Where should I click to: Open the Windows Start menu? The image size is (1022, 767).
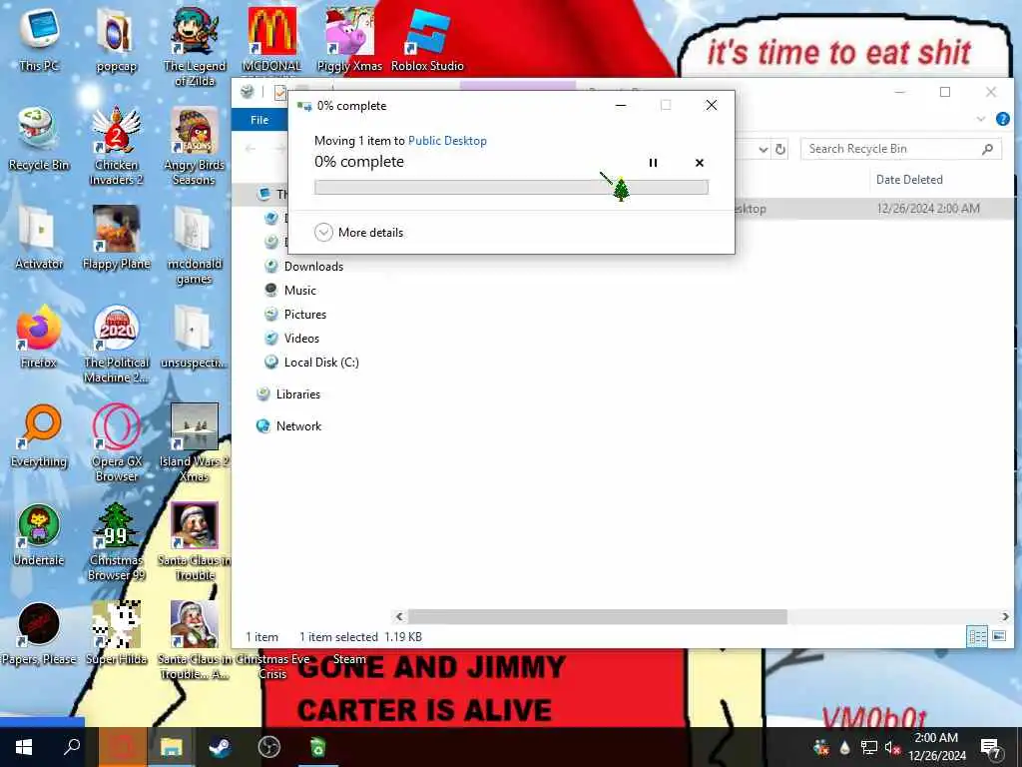24,747
